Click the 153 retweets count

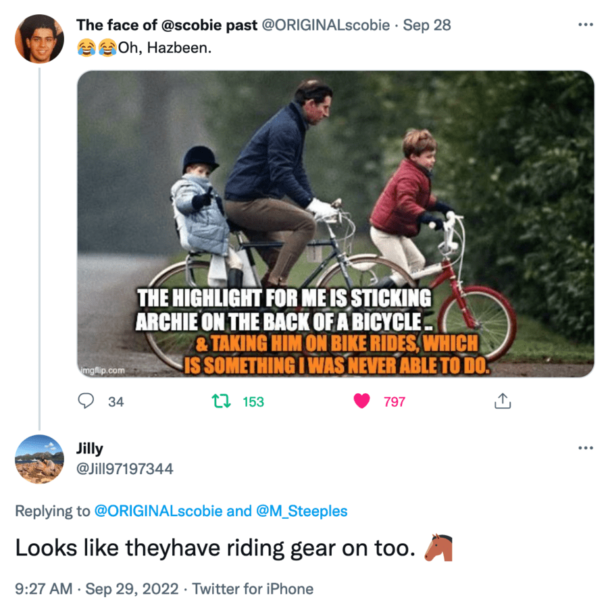253,402
